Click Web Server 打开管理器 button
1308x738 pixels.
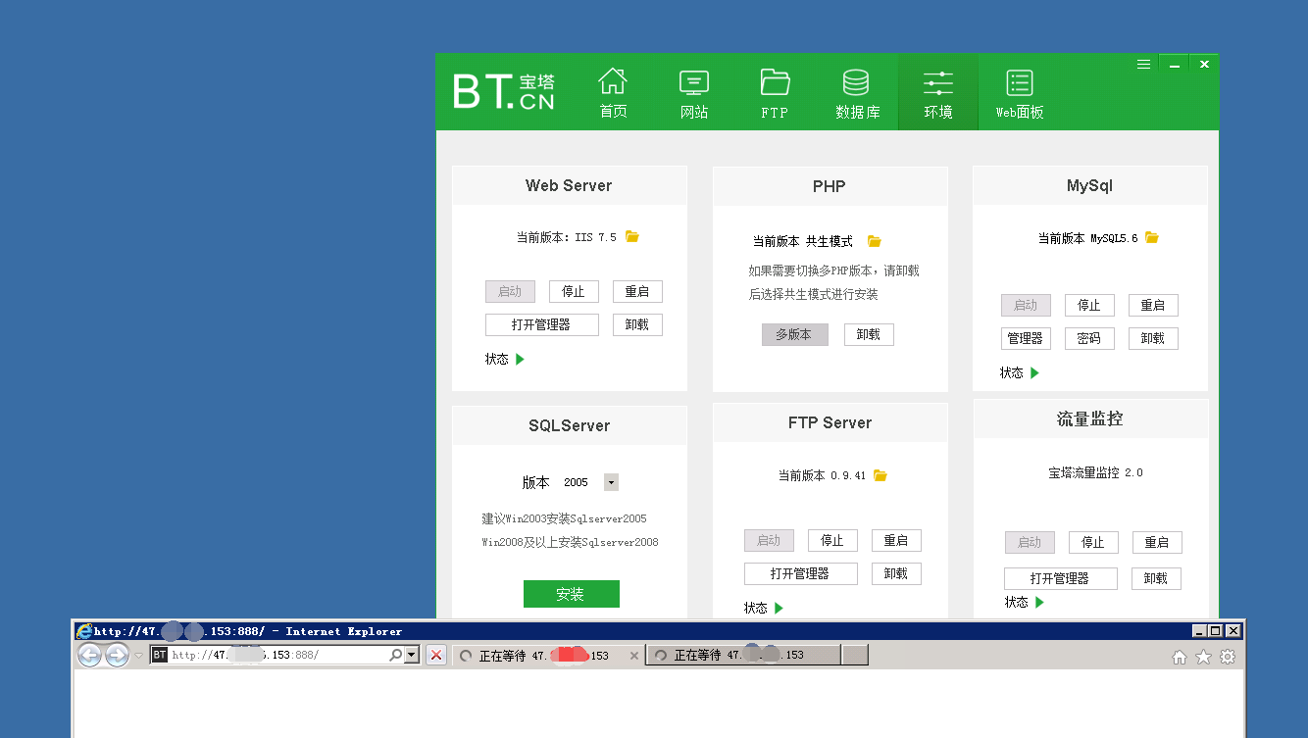pyautogui.click(x=541, y=324)
